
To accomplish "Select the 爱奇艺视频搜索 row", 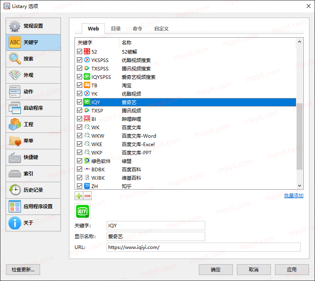I will 186,77.
